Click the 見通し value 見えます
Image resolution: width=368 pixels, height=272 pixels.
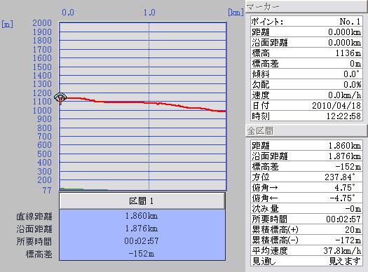pos(345,261)
